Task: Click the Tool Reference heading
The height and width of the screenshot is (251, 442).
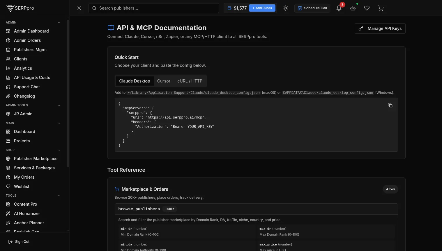Action: [x=126, y=170]
